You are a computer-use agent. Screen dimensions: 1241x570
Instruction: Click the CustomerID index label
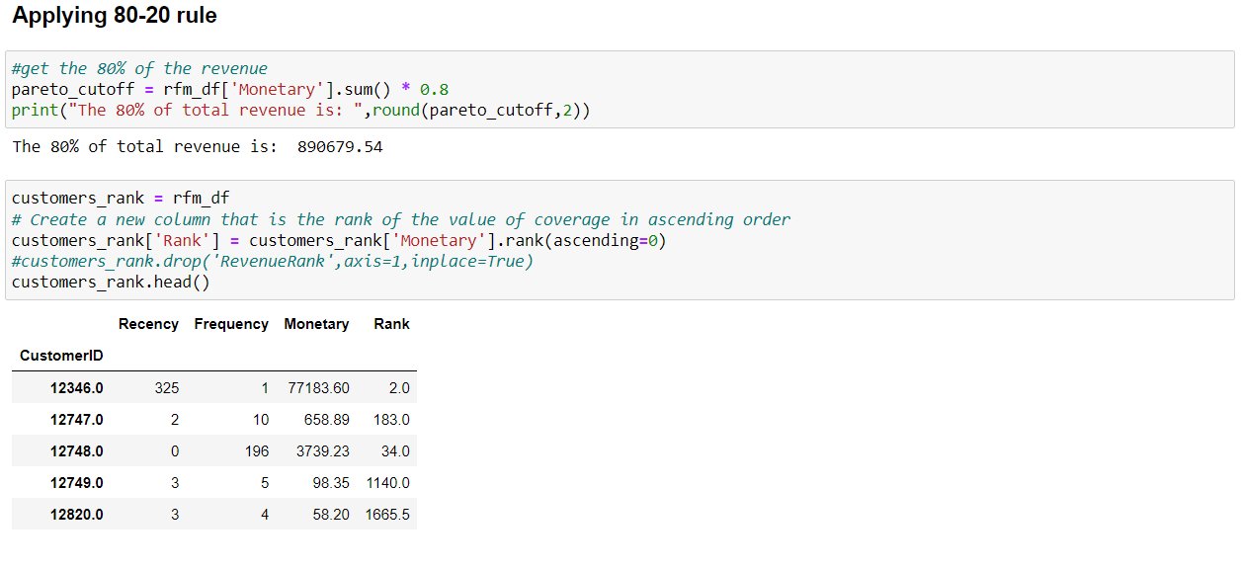pos(60,355)
